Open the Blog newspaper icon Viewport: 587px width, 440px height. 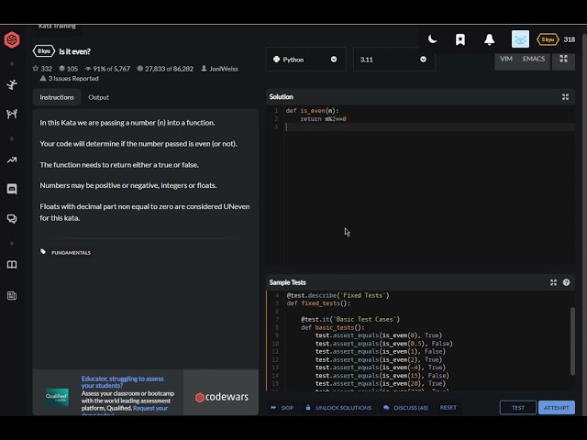pos(12,296)
